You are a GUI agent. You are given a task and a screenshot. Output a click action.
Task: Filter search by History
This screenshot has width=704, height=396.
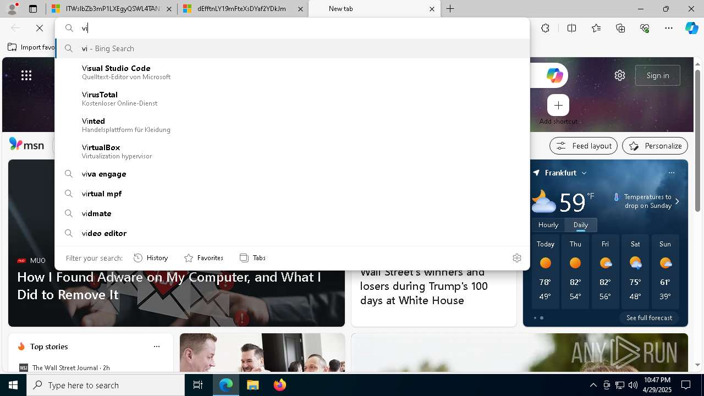(x=151, y=257)
